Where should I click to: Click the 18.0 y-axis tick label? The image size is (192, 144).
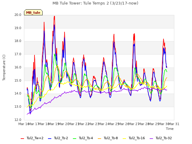[x=18, y=41]
